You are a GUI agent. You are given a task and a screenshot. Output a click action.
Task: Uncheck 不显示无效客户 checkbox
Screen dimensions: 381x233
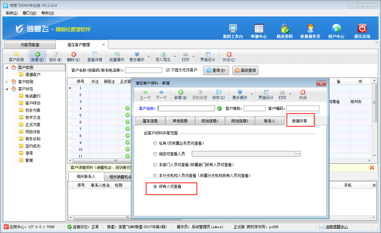(168, 70)
